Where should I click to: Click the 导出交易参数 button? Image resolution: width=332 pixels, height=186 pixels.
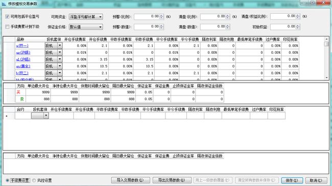[x=172, y=180]
